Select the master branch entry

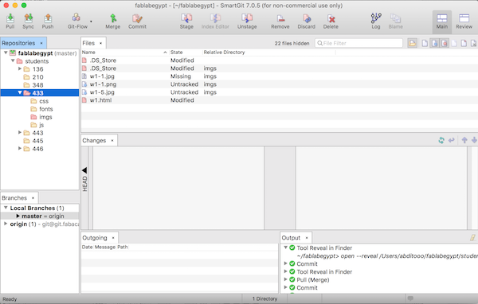tap(40, 216)
